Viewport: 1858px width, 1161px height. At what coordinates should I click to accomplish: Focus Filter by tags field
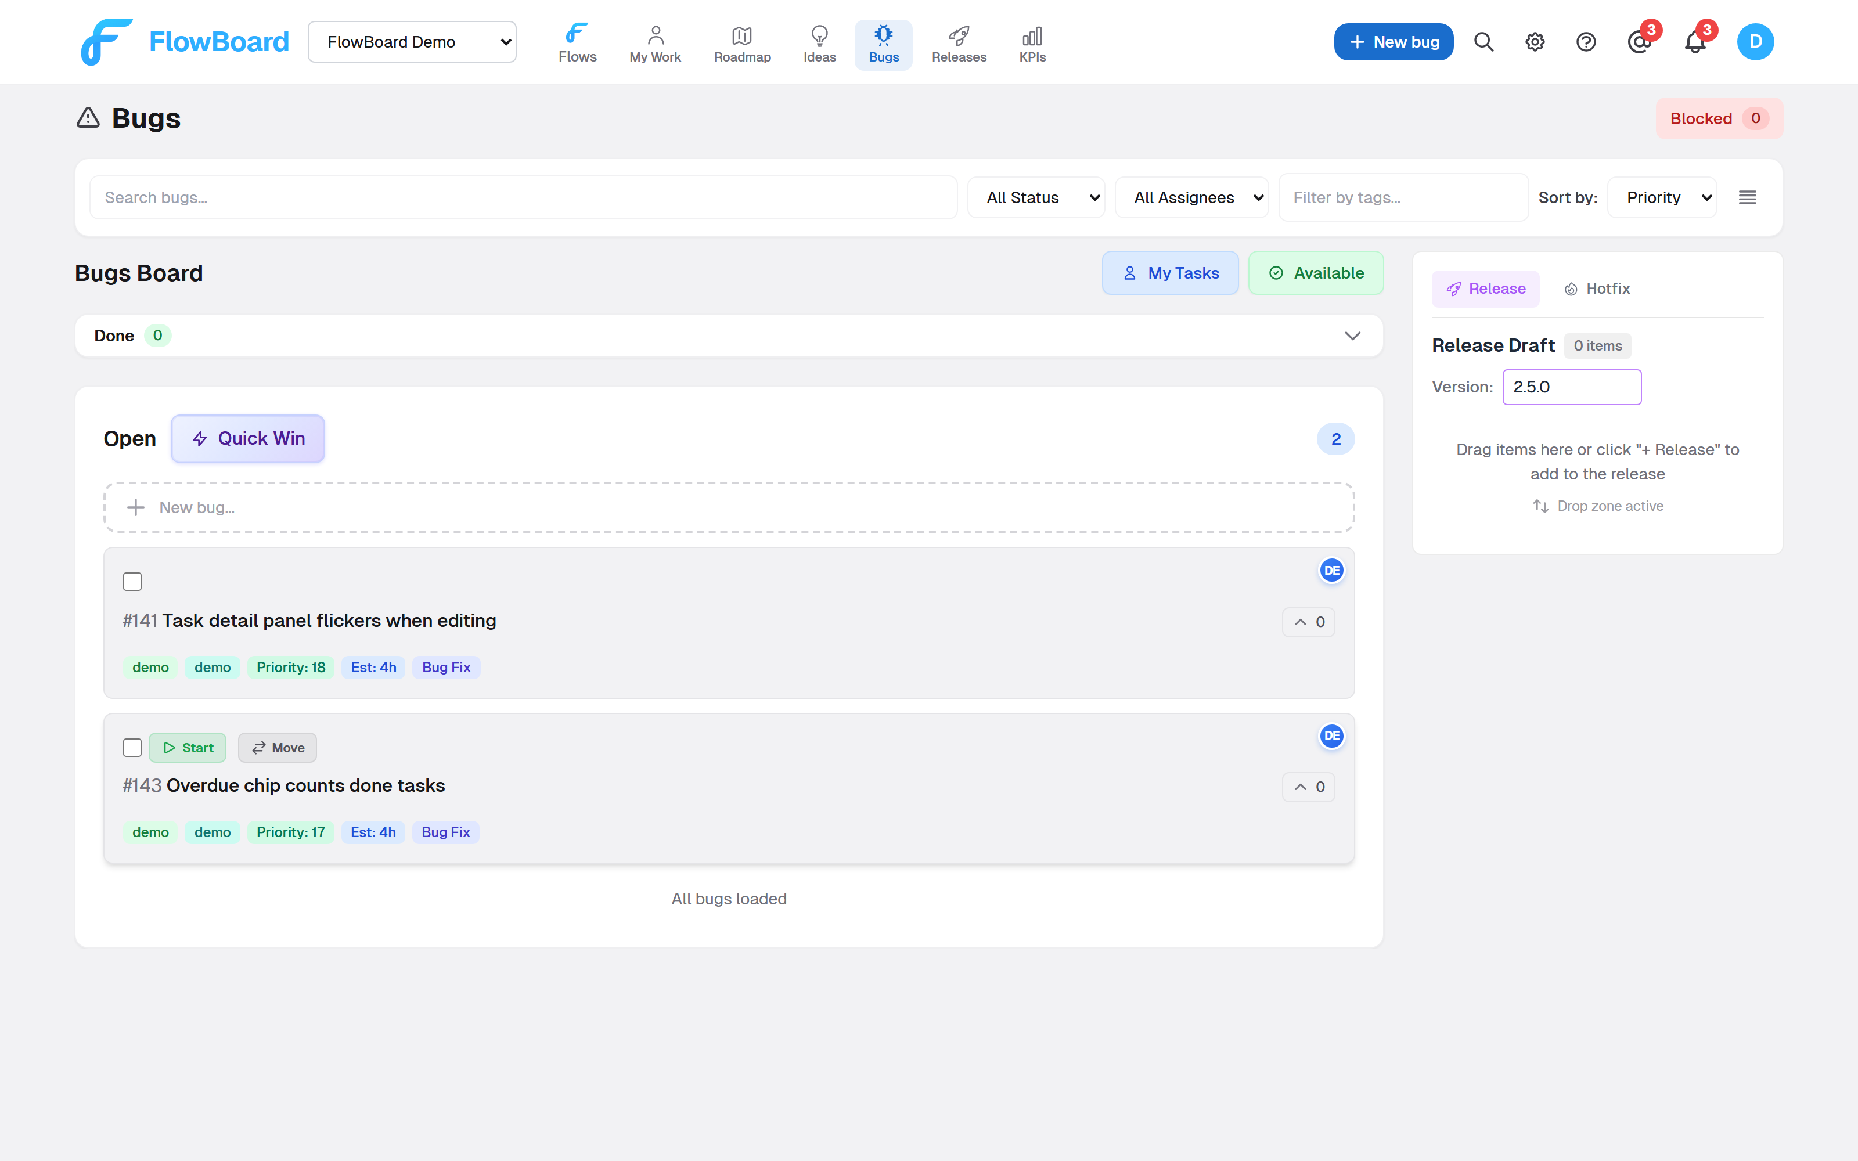point(1403,198)
